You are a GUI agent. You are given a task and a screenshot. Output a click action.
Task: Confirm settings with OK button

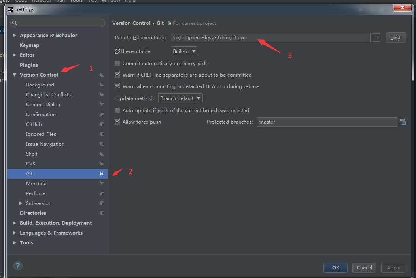(x=335, y=268)
